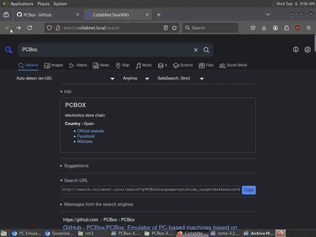Click the uBlock Origin extension icon
The image size is (316, 237).
(x=297, y=28)
